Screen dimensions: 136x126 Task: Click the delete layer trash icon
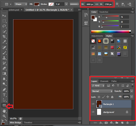click(128, 123)
